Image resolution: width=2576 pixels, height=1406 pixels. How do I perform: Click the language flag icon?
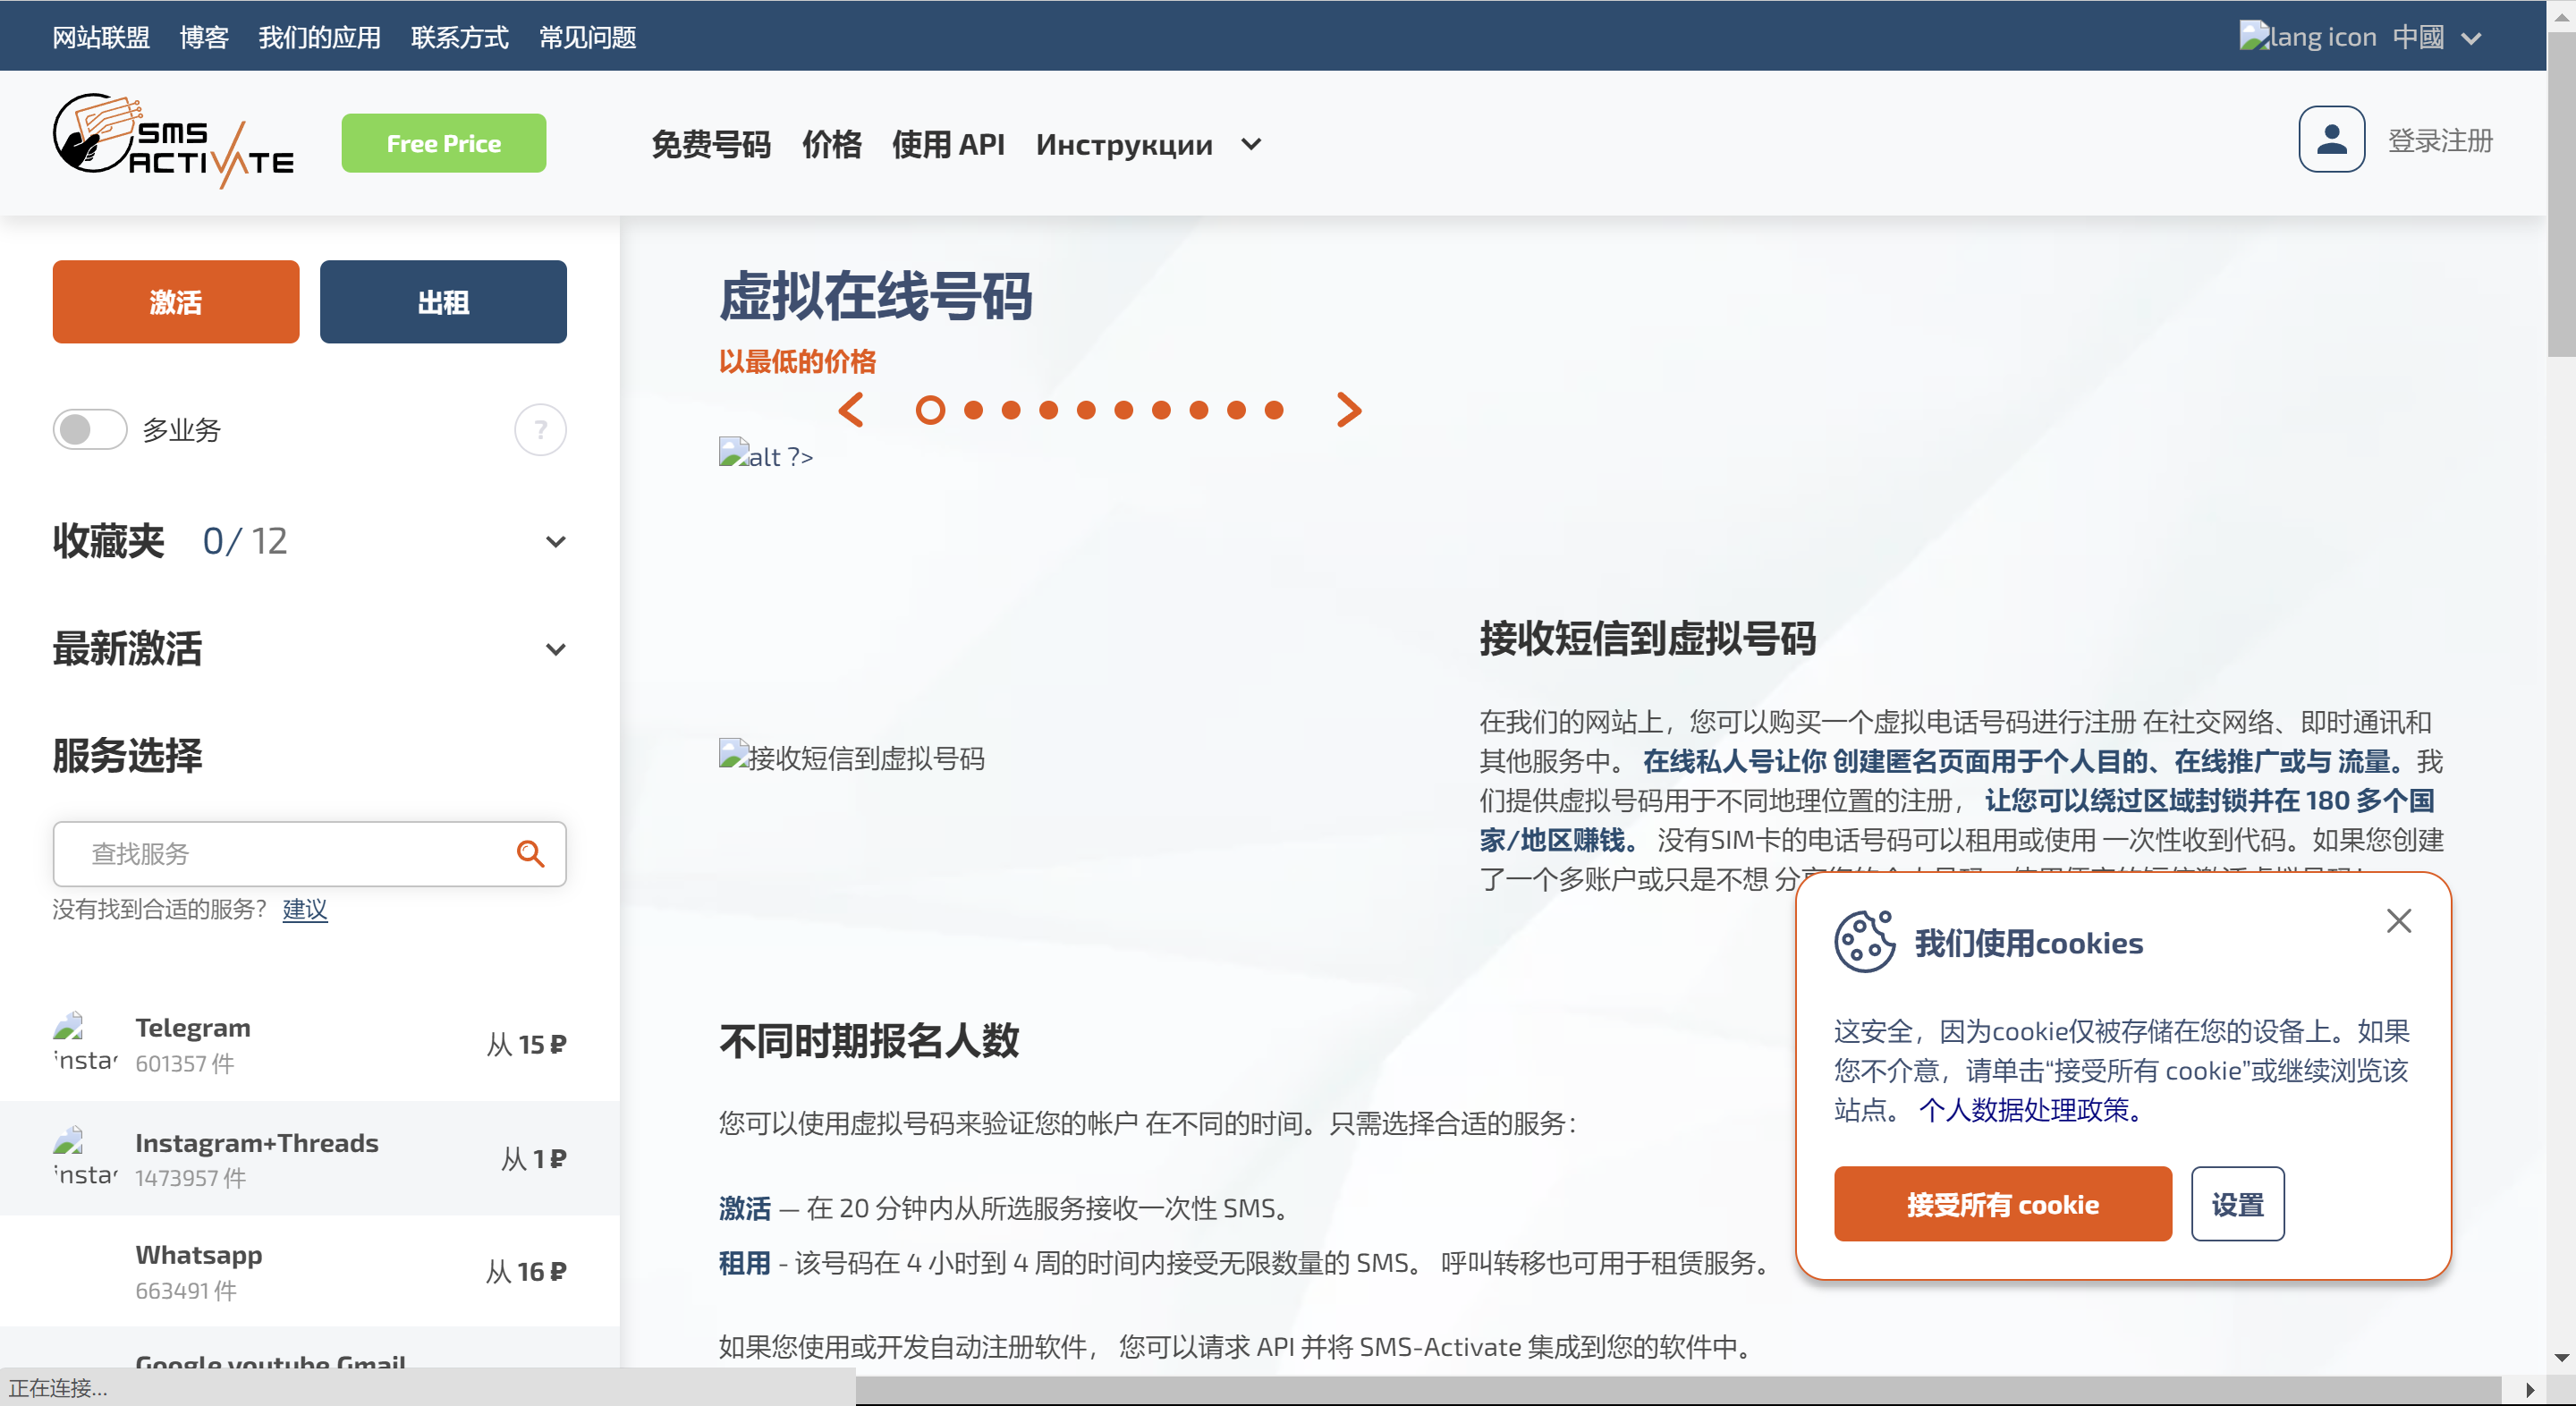coord(2307,37)
